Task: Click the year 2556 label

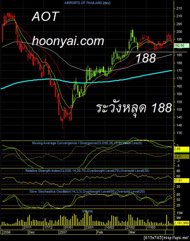Action: [x=7, y=232]
